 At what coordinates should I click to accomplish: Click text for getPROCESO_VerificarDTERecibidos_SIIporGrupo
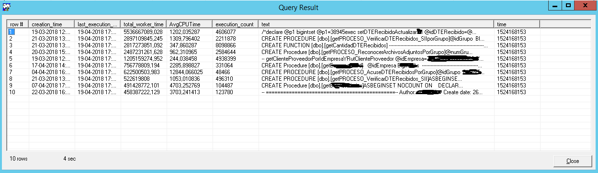click(376, 38)
